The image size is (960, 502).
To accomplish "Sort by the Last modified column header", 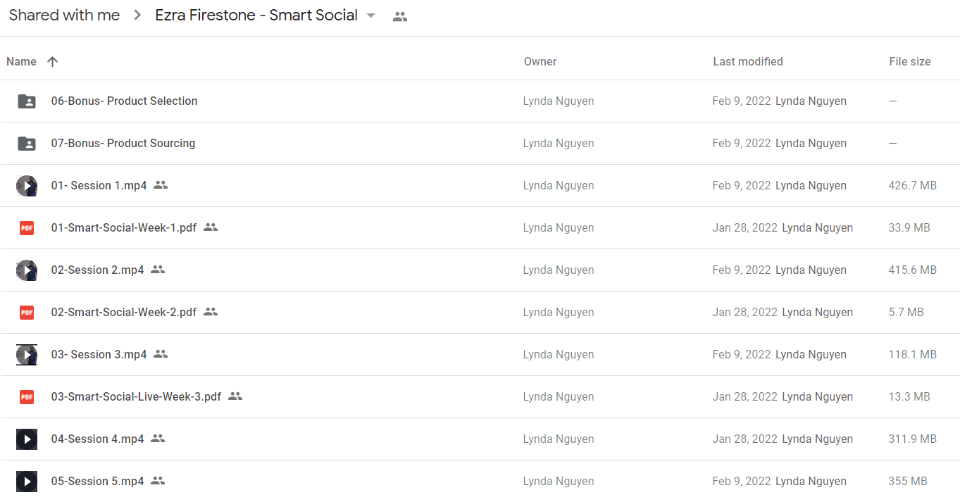I will pyautogui.click(x=748, y=62).
